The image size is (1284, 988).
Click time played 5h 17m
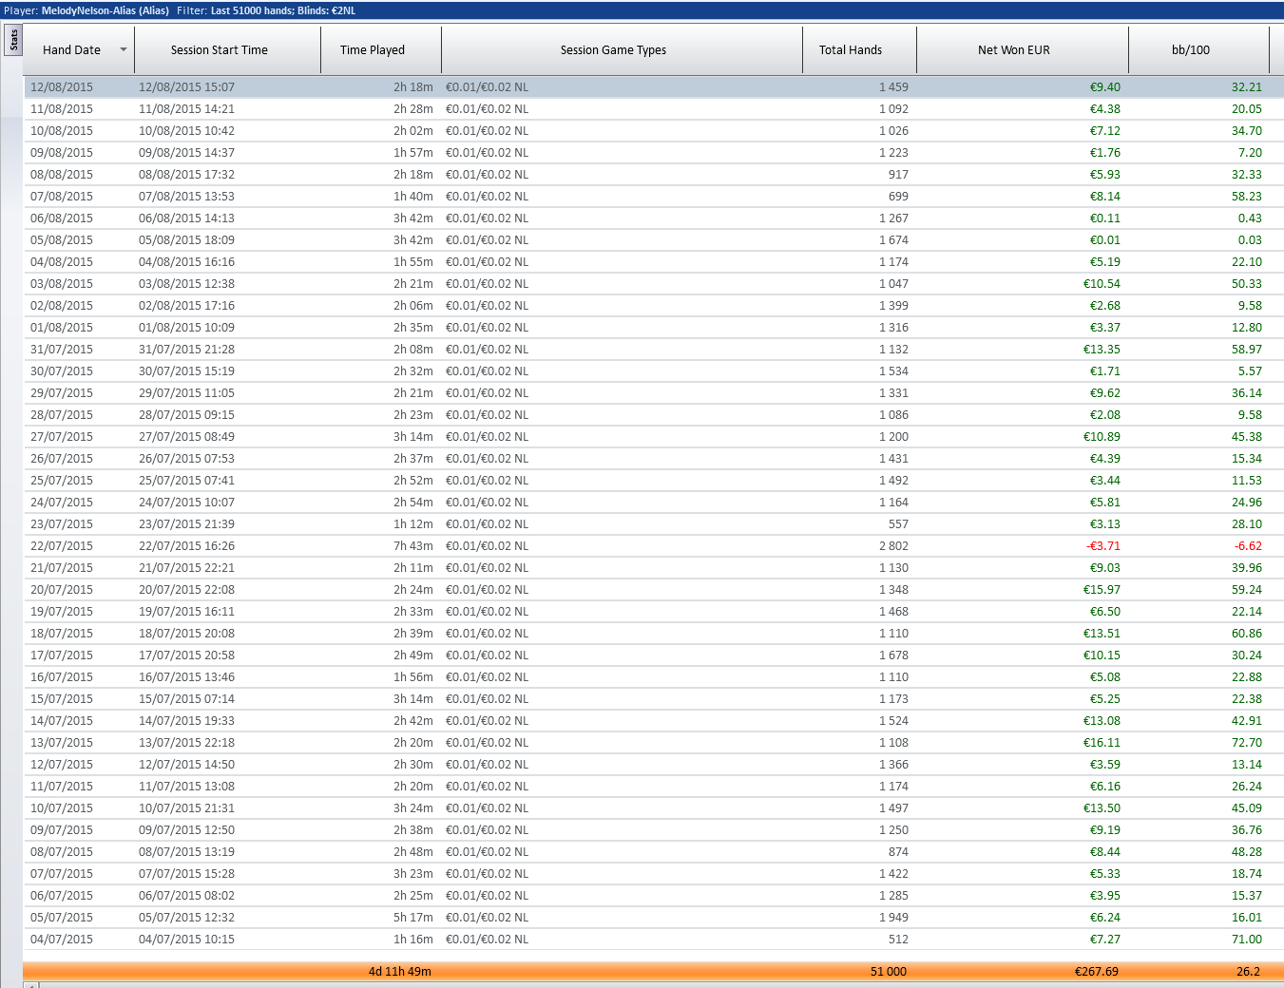click(x=413, y=918)
